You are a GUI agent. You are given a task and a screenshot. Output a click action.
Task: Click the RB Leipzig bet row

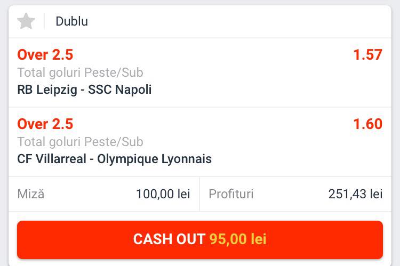[x=200, y=72]
